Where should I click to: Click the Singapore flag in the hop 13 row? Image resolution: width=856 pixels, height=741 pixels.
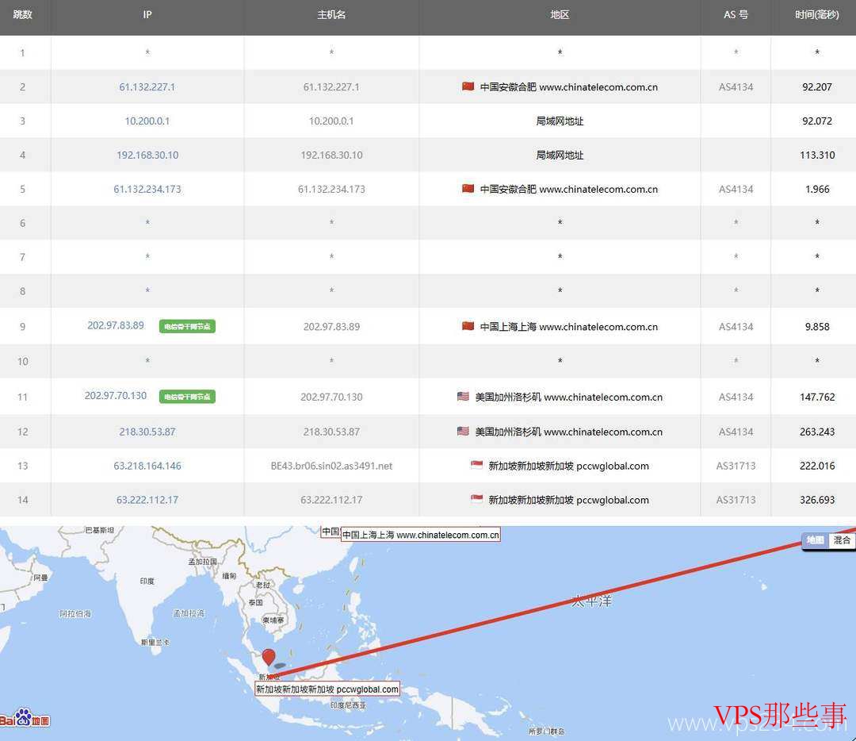pos(476,465)
